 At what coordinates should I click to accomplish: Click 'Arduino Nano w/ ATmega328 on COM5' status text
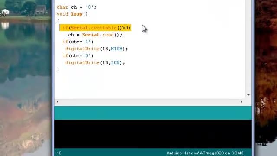point(205,153)
